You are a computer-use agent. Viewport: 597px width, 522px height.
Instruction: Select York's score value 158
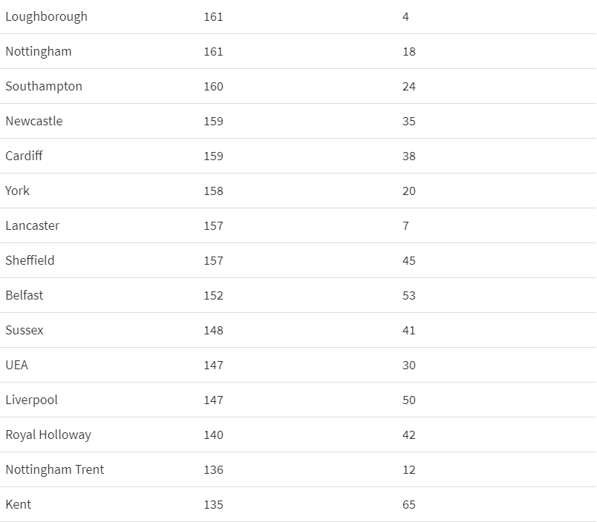213,191
